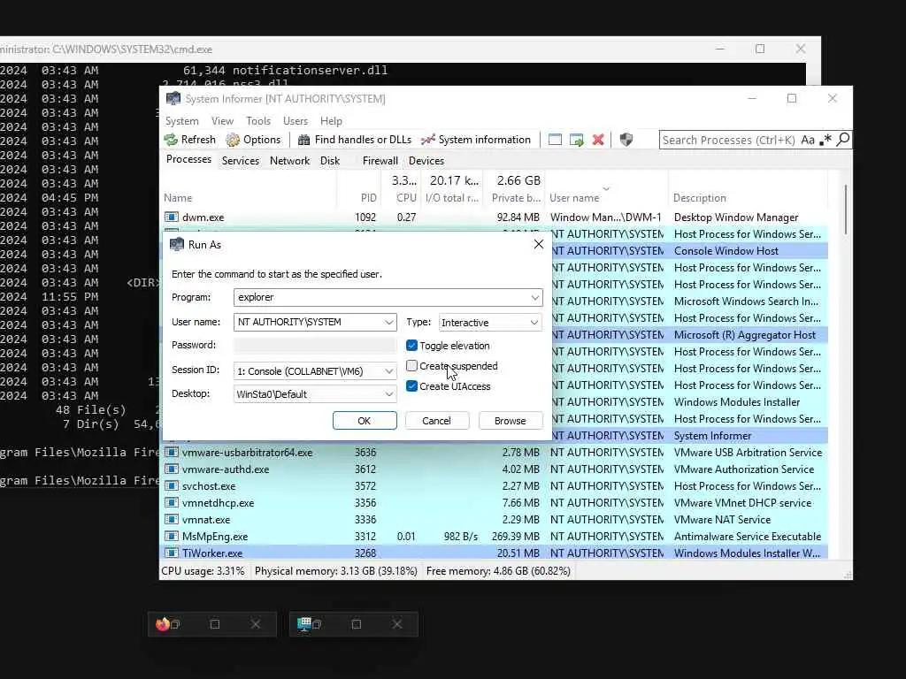The image size is (906, 679).
Task: Click the red X toolbar icon
Action: point(598,140)
